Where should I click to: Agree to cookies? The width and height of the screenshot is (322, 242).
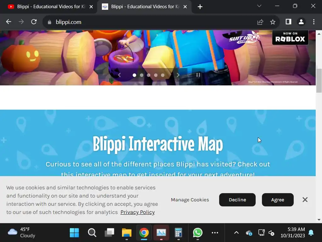(278, 200)
